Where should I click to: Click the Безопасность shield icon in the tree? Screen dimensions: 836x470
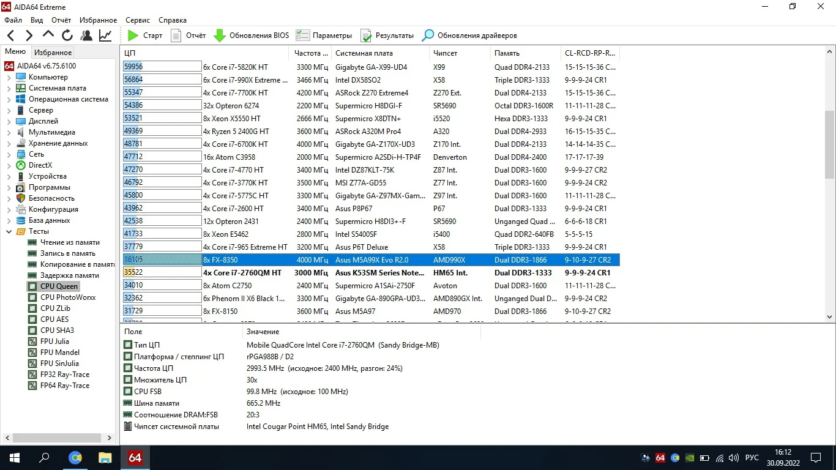point(21,198)
